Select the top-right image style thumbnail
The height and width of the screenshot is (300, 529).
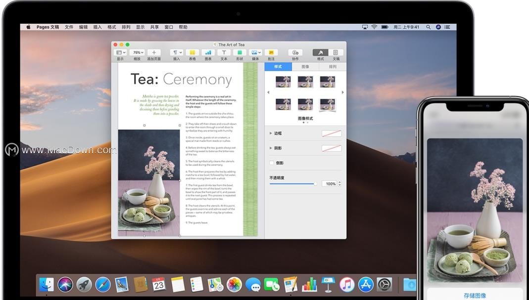click(328, 82)
